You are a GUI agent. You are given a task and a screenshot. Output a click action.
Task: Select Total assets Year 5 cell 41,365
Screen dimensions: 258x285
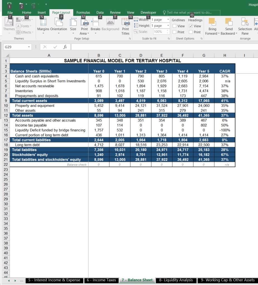coord(204,115)
